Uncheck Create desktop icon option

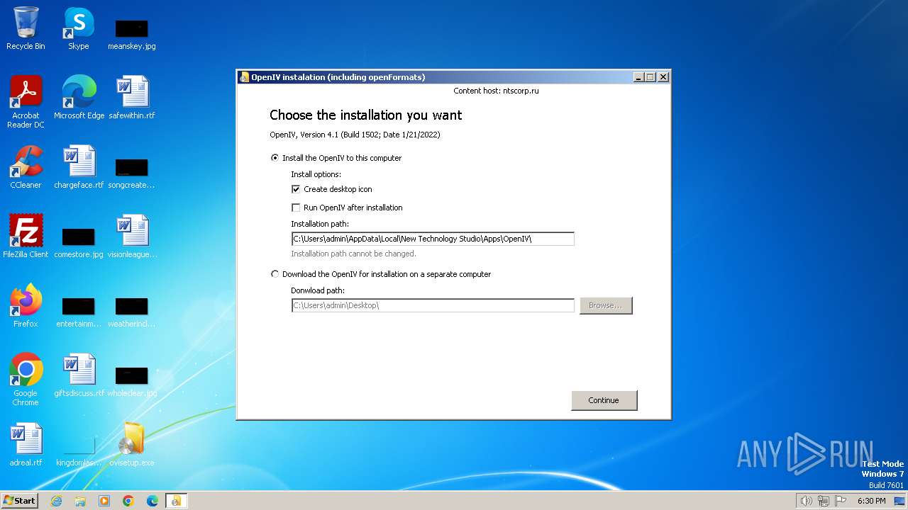point(332,189)
